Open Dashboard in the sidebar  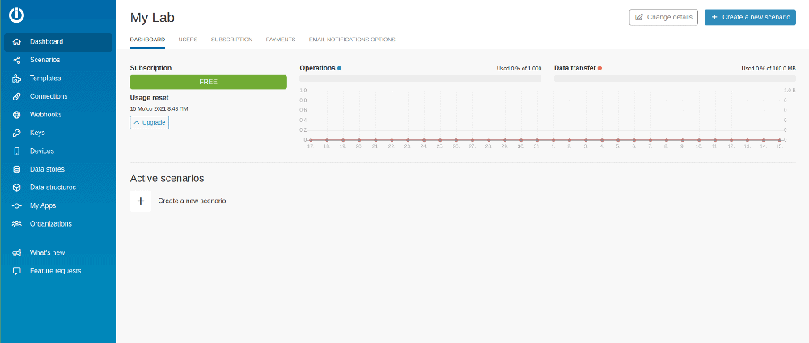(58, 42)
